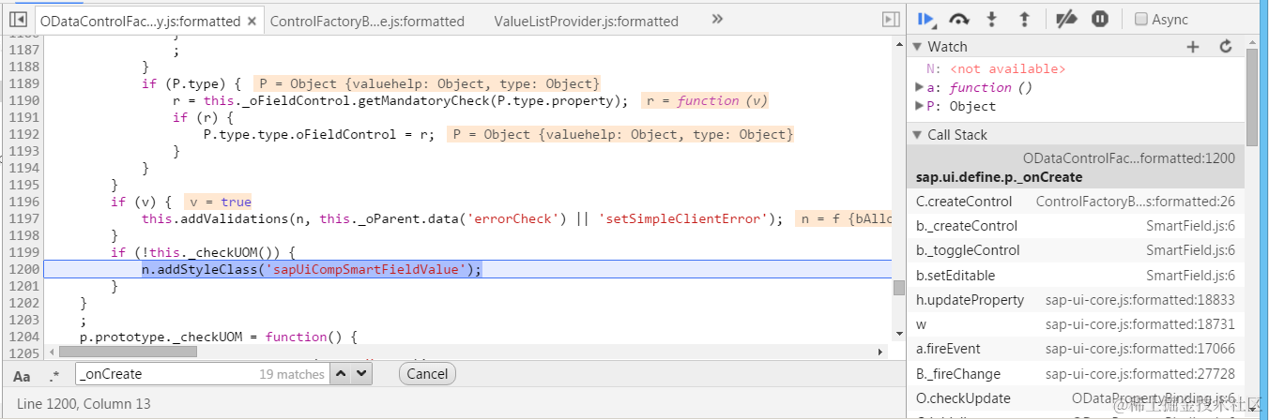Set breakpoint on line 1197 gutter
Image resolution: width=1269 pixels, height=420 pixels.
coord(23,218)
